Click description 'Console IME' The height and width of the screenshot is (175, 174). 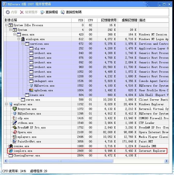[147, 146]
